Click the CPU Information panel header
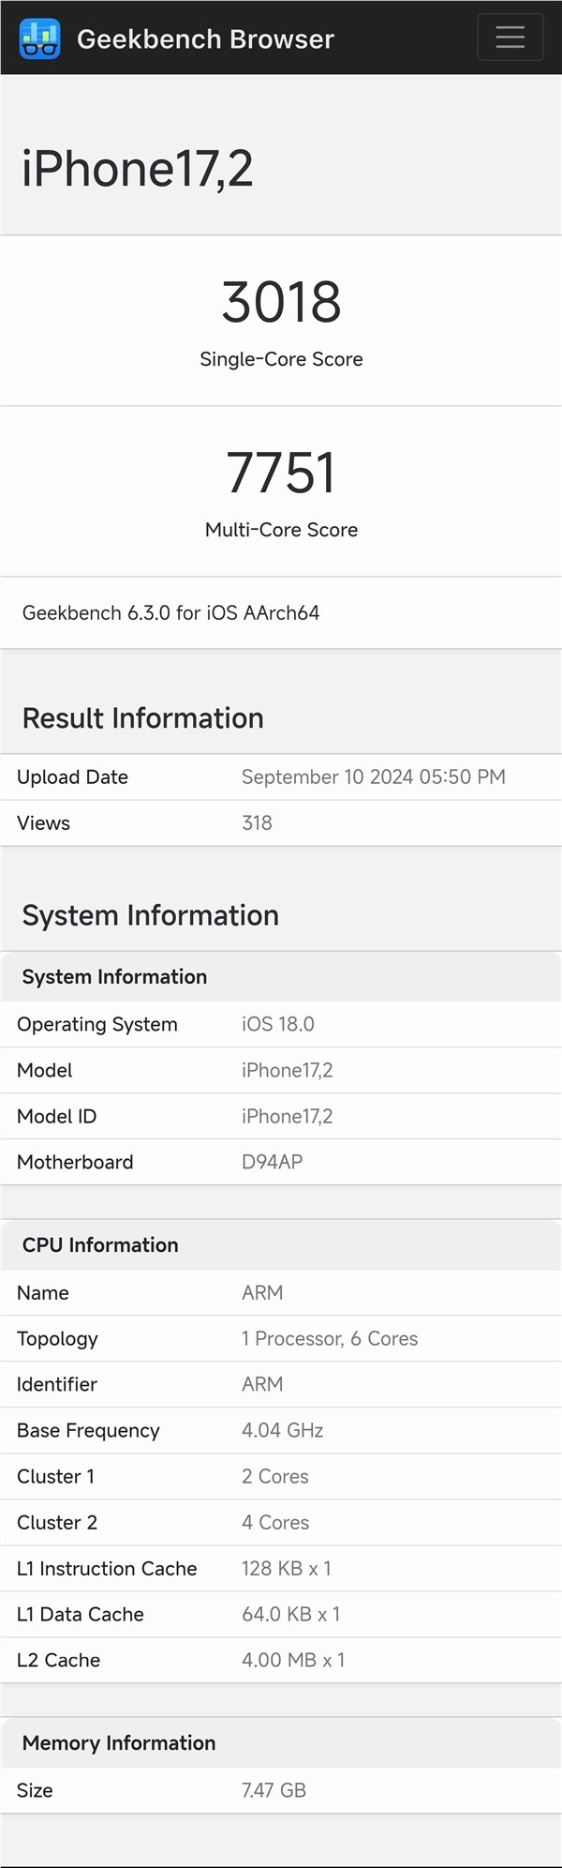This screenshot has height=1868, width=562. (100, 1244)
